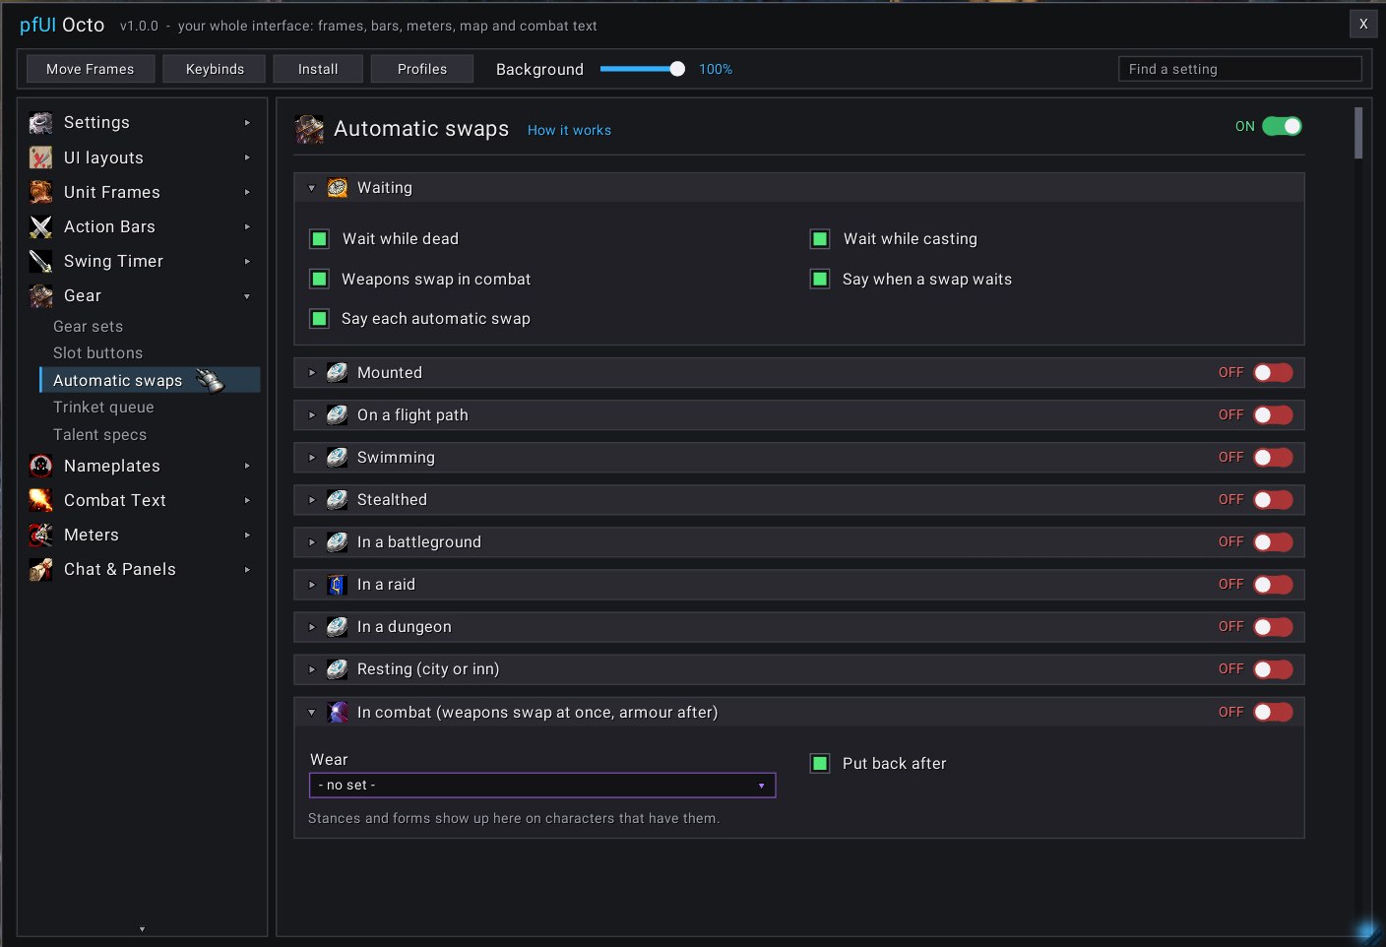The width and height of the screenshot is (1386, 947).
Task: Toggle Say when a swap waits checkbox
Action: coord(820,279)
